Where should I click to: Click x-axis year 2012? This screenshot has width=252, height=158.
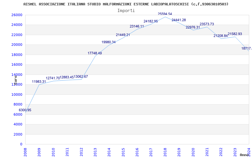tap(81, 152)
